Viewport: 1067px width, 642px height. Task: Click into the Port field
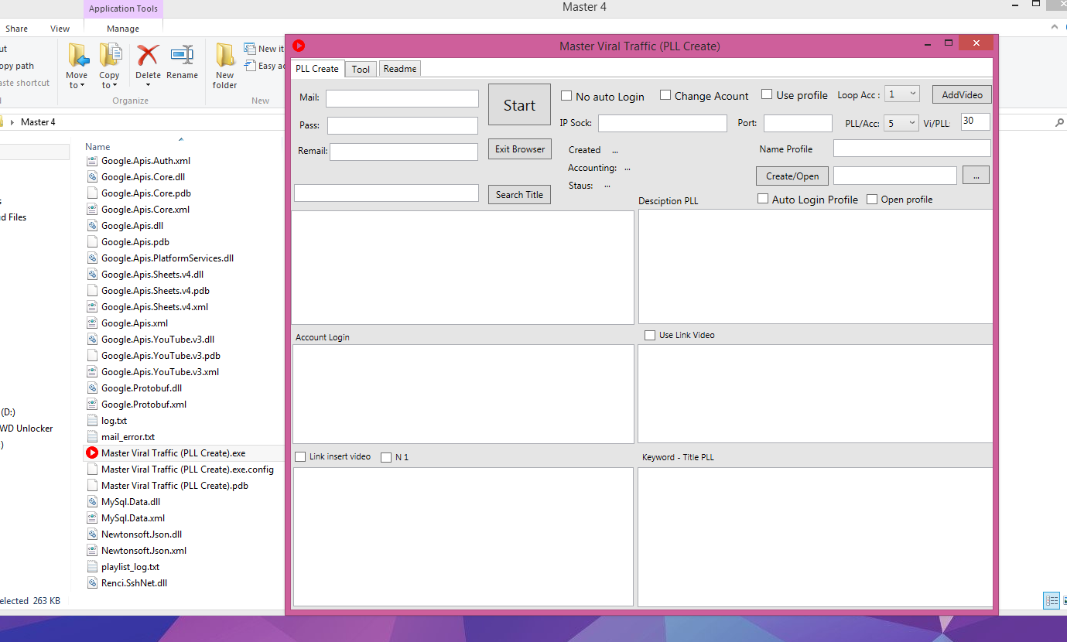pos(798,123)
